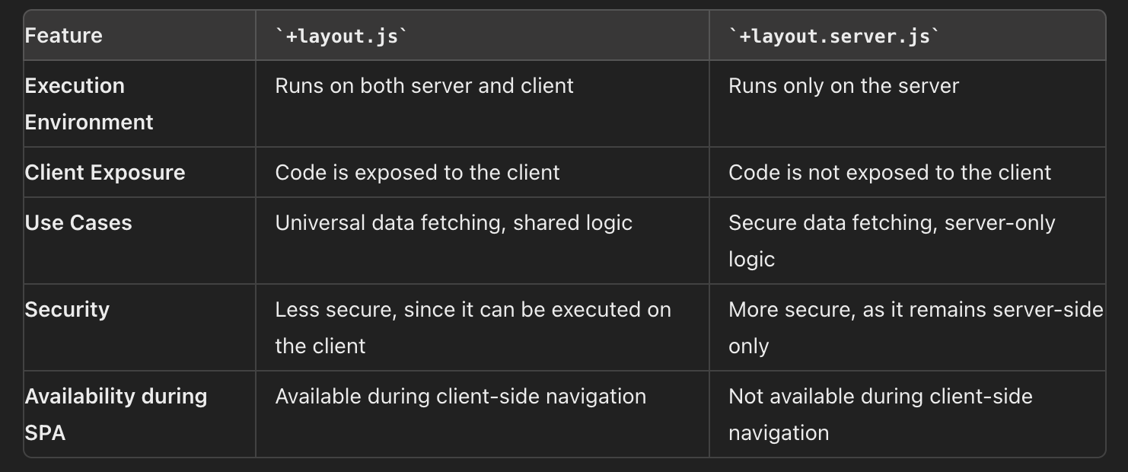Click the Client Exposure row label
This screenshot has height=472, width=1128.
point(105,172)
